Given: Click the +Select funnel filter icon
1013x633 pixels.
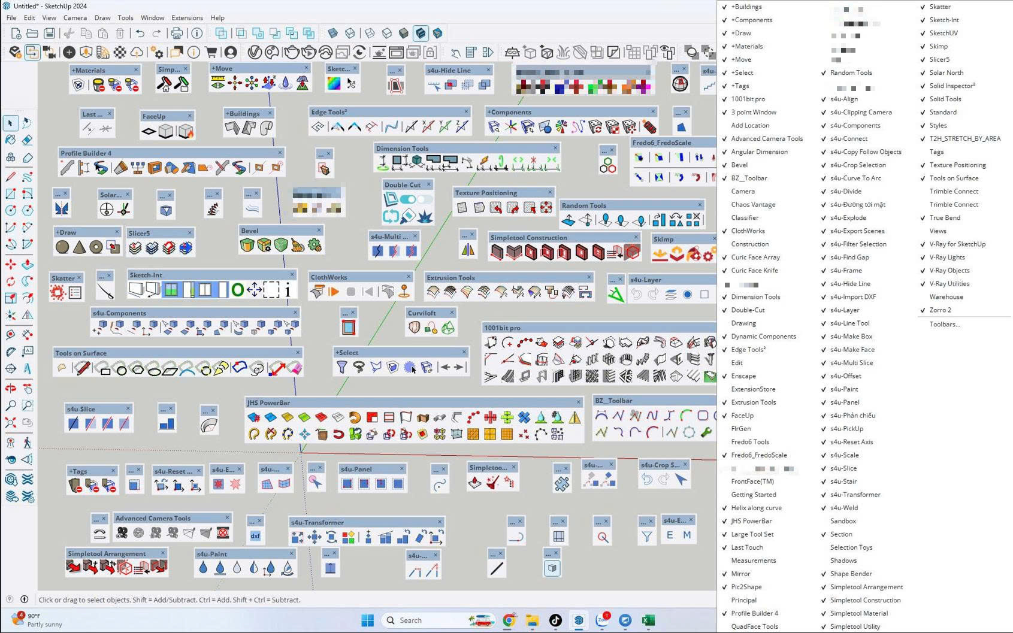Looking at the screenshot, I should (342, 367).
